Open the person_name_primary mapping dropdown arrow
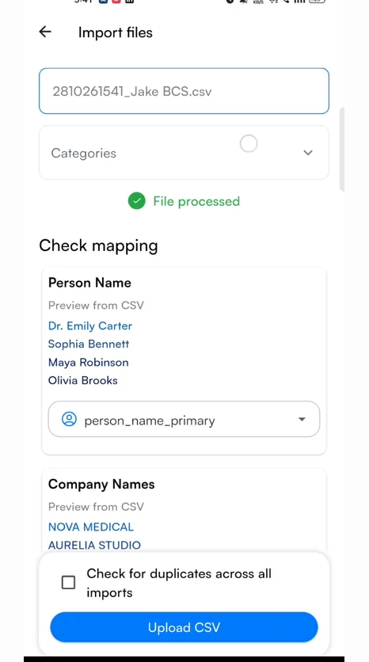 pos(302,419)
